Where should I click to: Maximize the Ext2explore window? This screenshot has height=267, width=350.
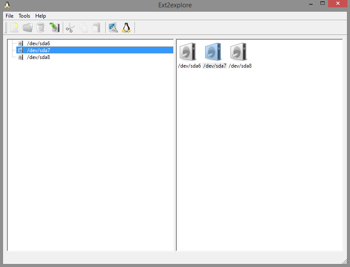(322, 3)
